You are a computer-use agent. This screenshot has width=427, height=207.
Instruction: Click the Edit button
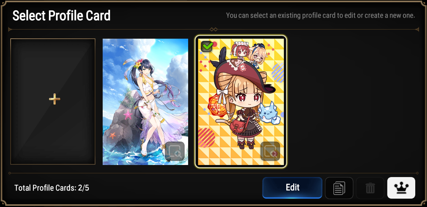(292, 188)
